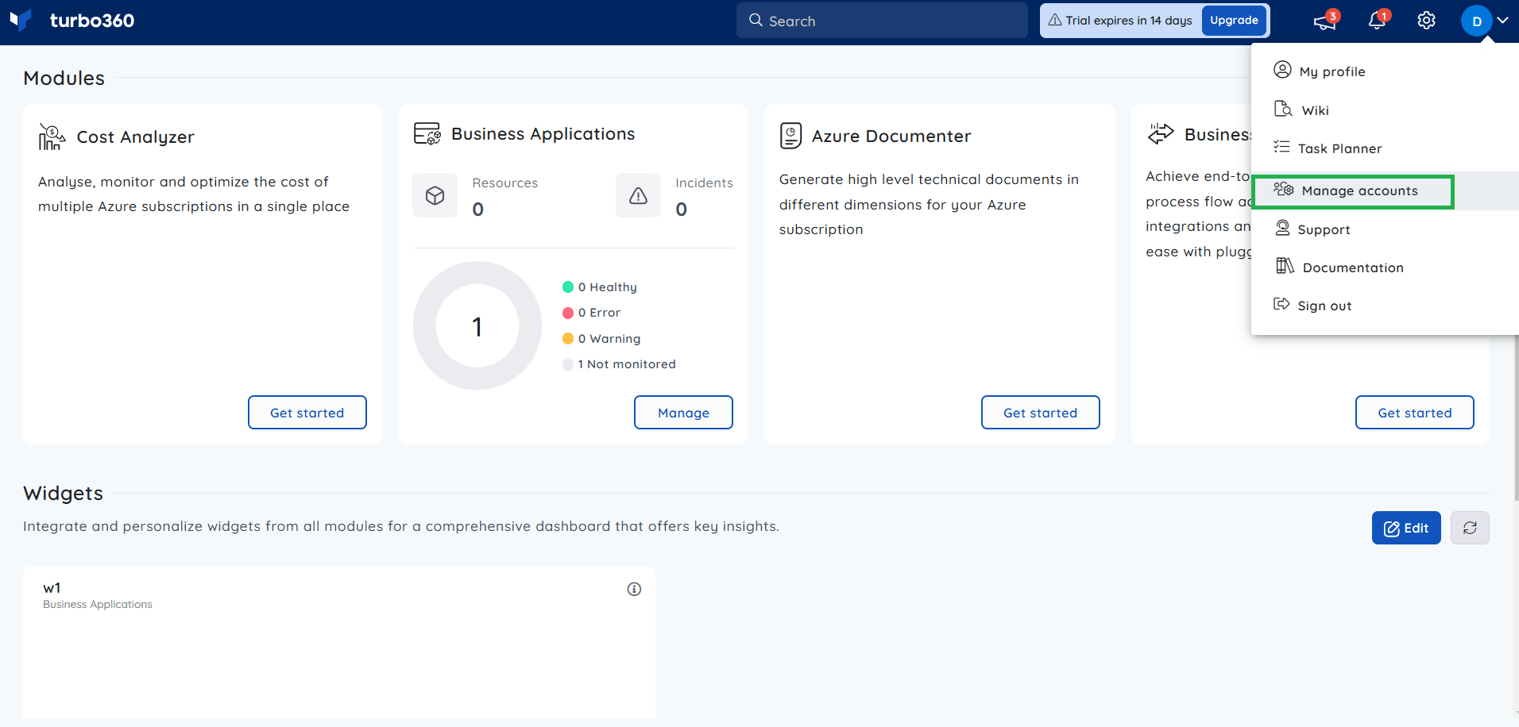Click Get started under Business Process card
1519x727 pixels.
coord(1415,413)
